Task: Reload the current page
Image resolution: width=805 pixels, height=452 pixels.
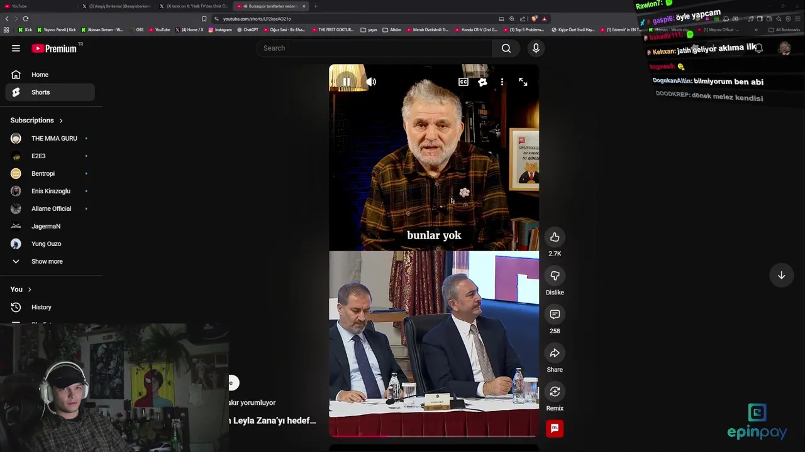Action: 26,19
